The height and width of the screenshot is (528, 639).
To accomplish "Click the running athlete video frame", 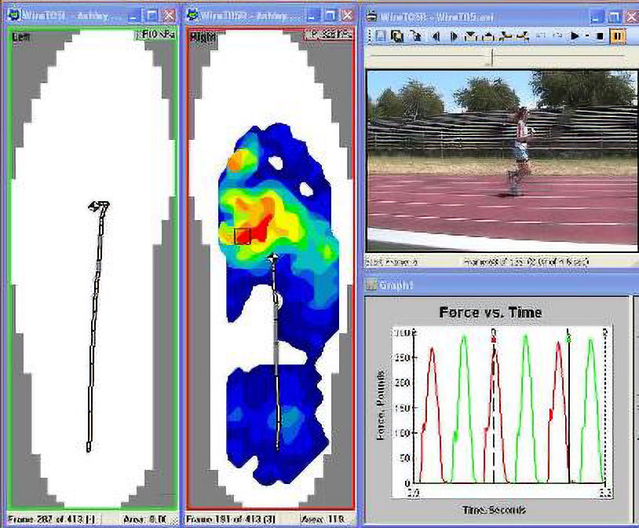I will pos(501,157).
